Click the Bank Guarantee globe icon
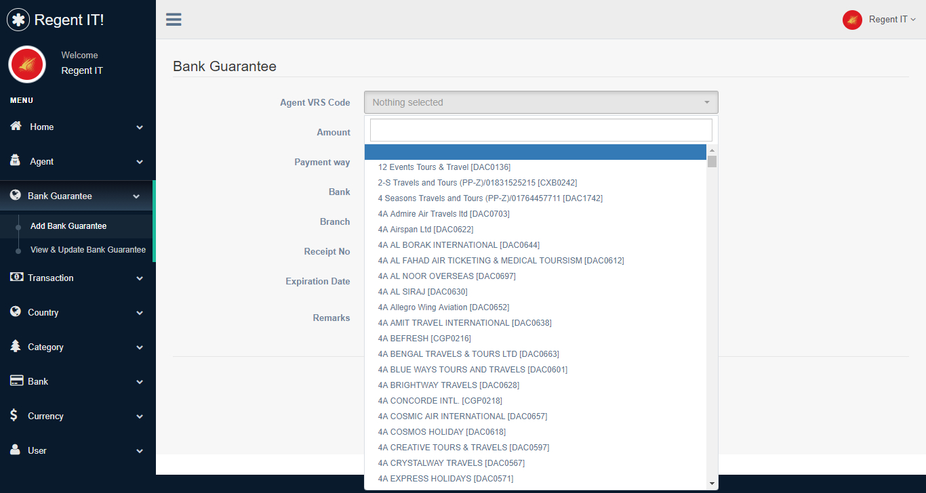This screenshot has width=926, height=493. click(16, 195)
